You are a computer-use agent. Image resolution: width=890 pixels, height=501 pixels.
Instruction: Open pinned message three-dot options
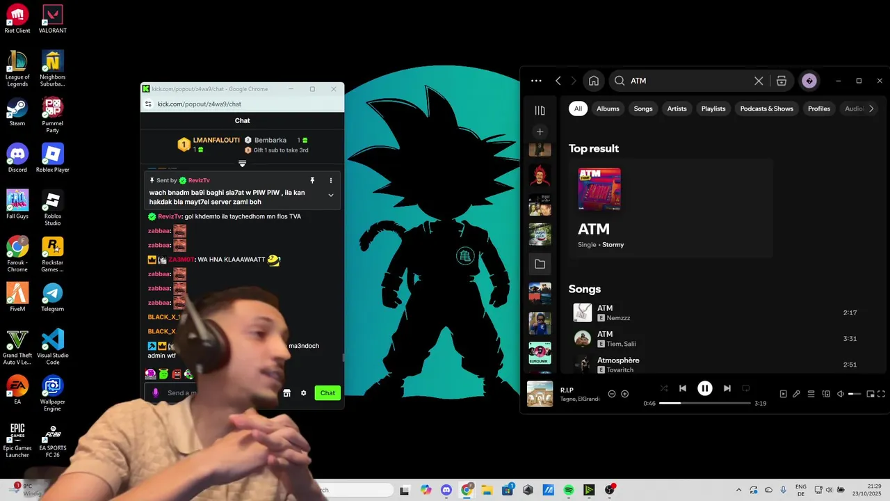coord(331,180)
